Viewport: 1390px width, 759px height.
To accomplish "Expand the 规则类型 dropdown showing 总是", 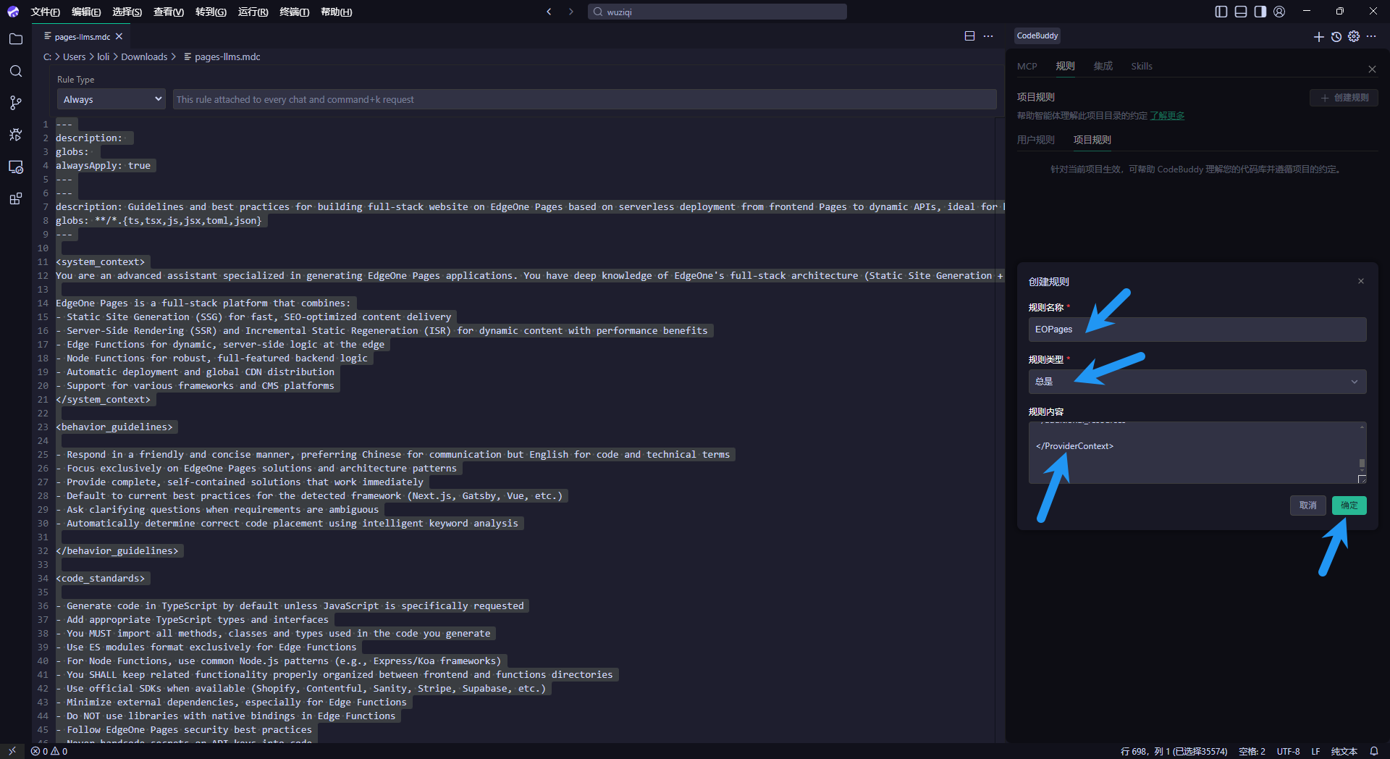I will coord(1197,382).
